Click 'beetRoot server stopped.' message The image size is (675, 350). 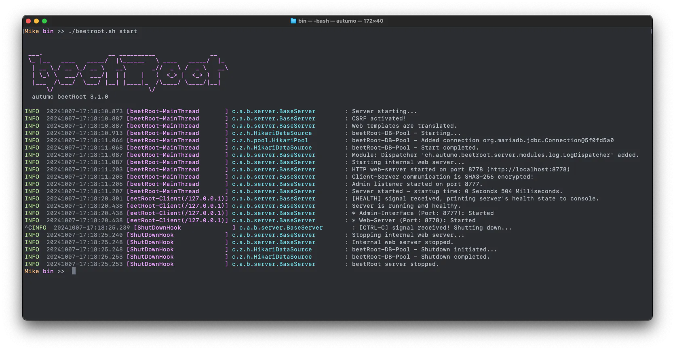pos(395,264)
